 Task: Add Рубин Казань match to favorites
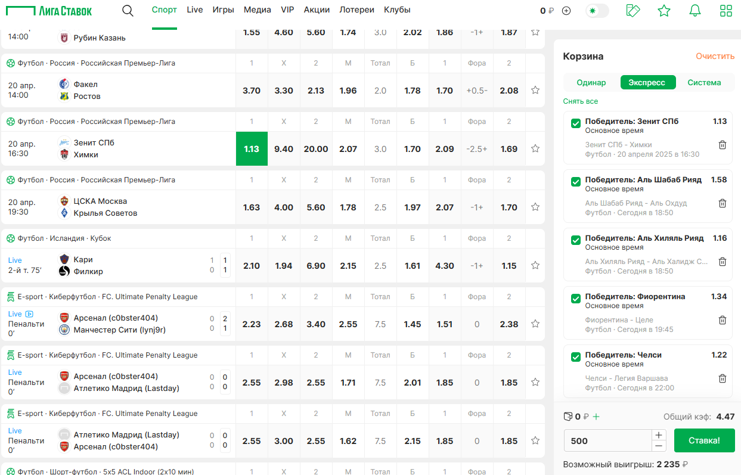[x=535, y=32]
